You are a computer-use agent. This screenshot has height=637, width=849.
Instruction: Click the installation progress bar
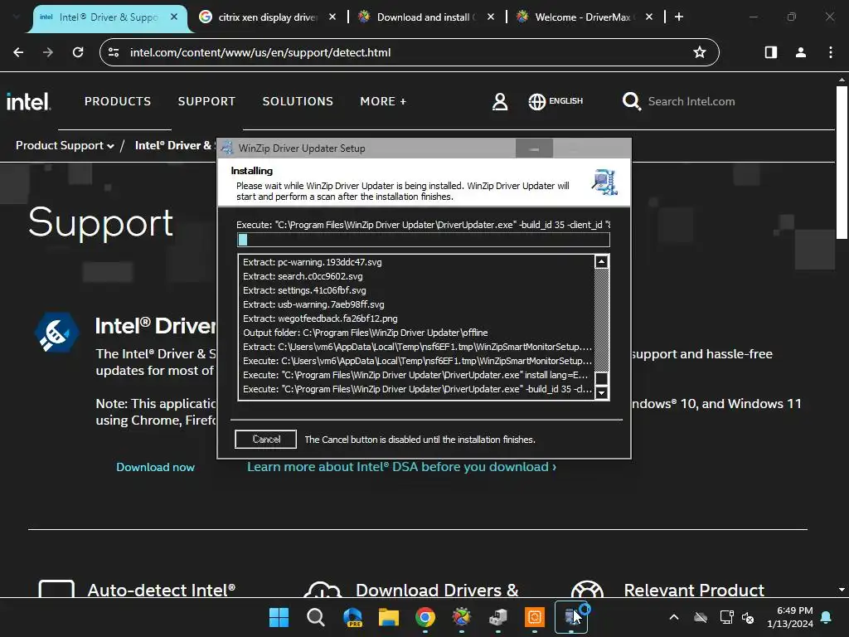[x=424, y=240]
